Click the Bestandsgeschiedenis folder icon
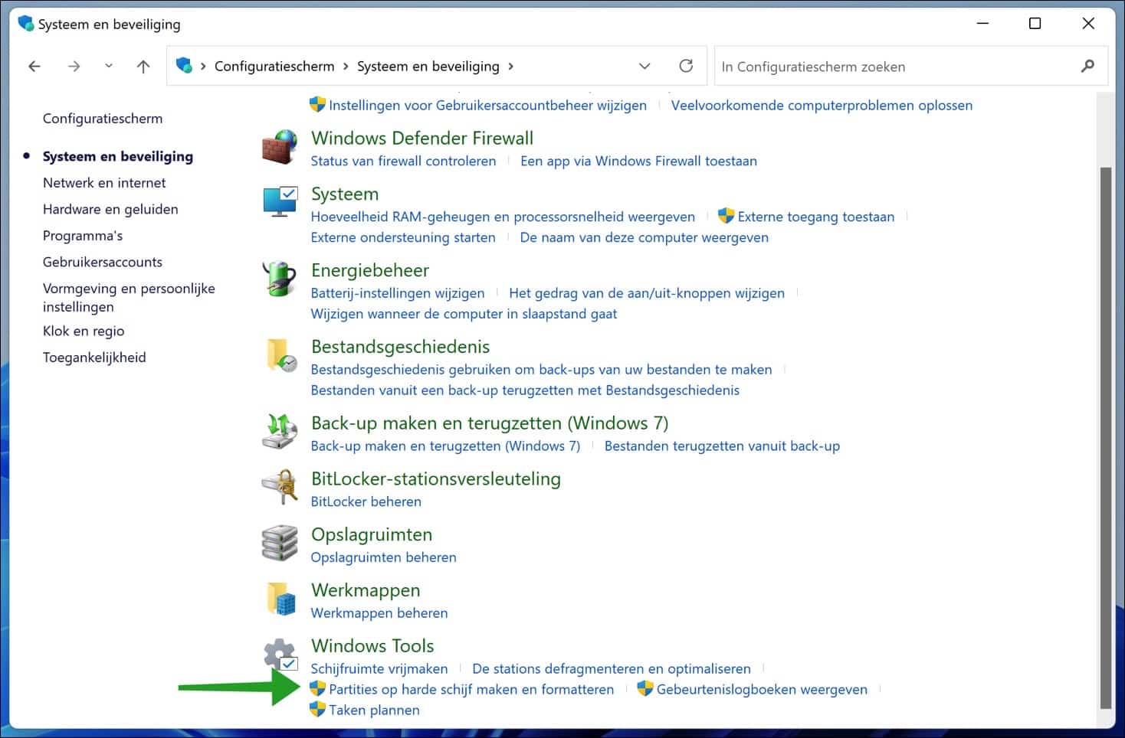 coord(279,355)
